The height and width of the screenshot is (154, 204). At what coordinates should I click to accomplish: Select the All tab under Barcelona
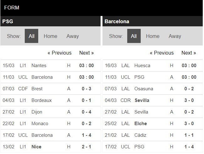point(134,36)
